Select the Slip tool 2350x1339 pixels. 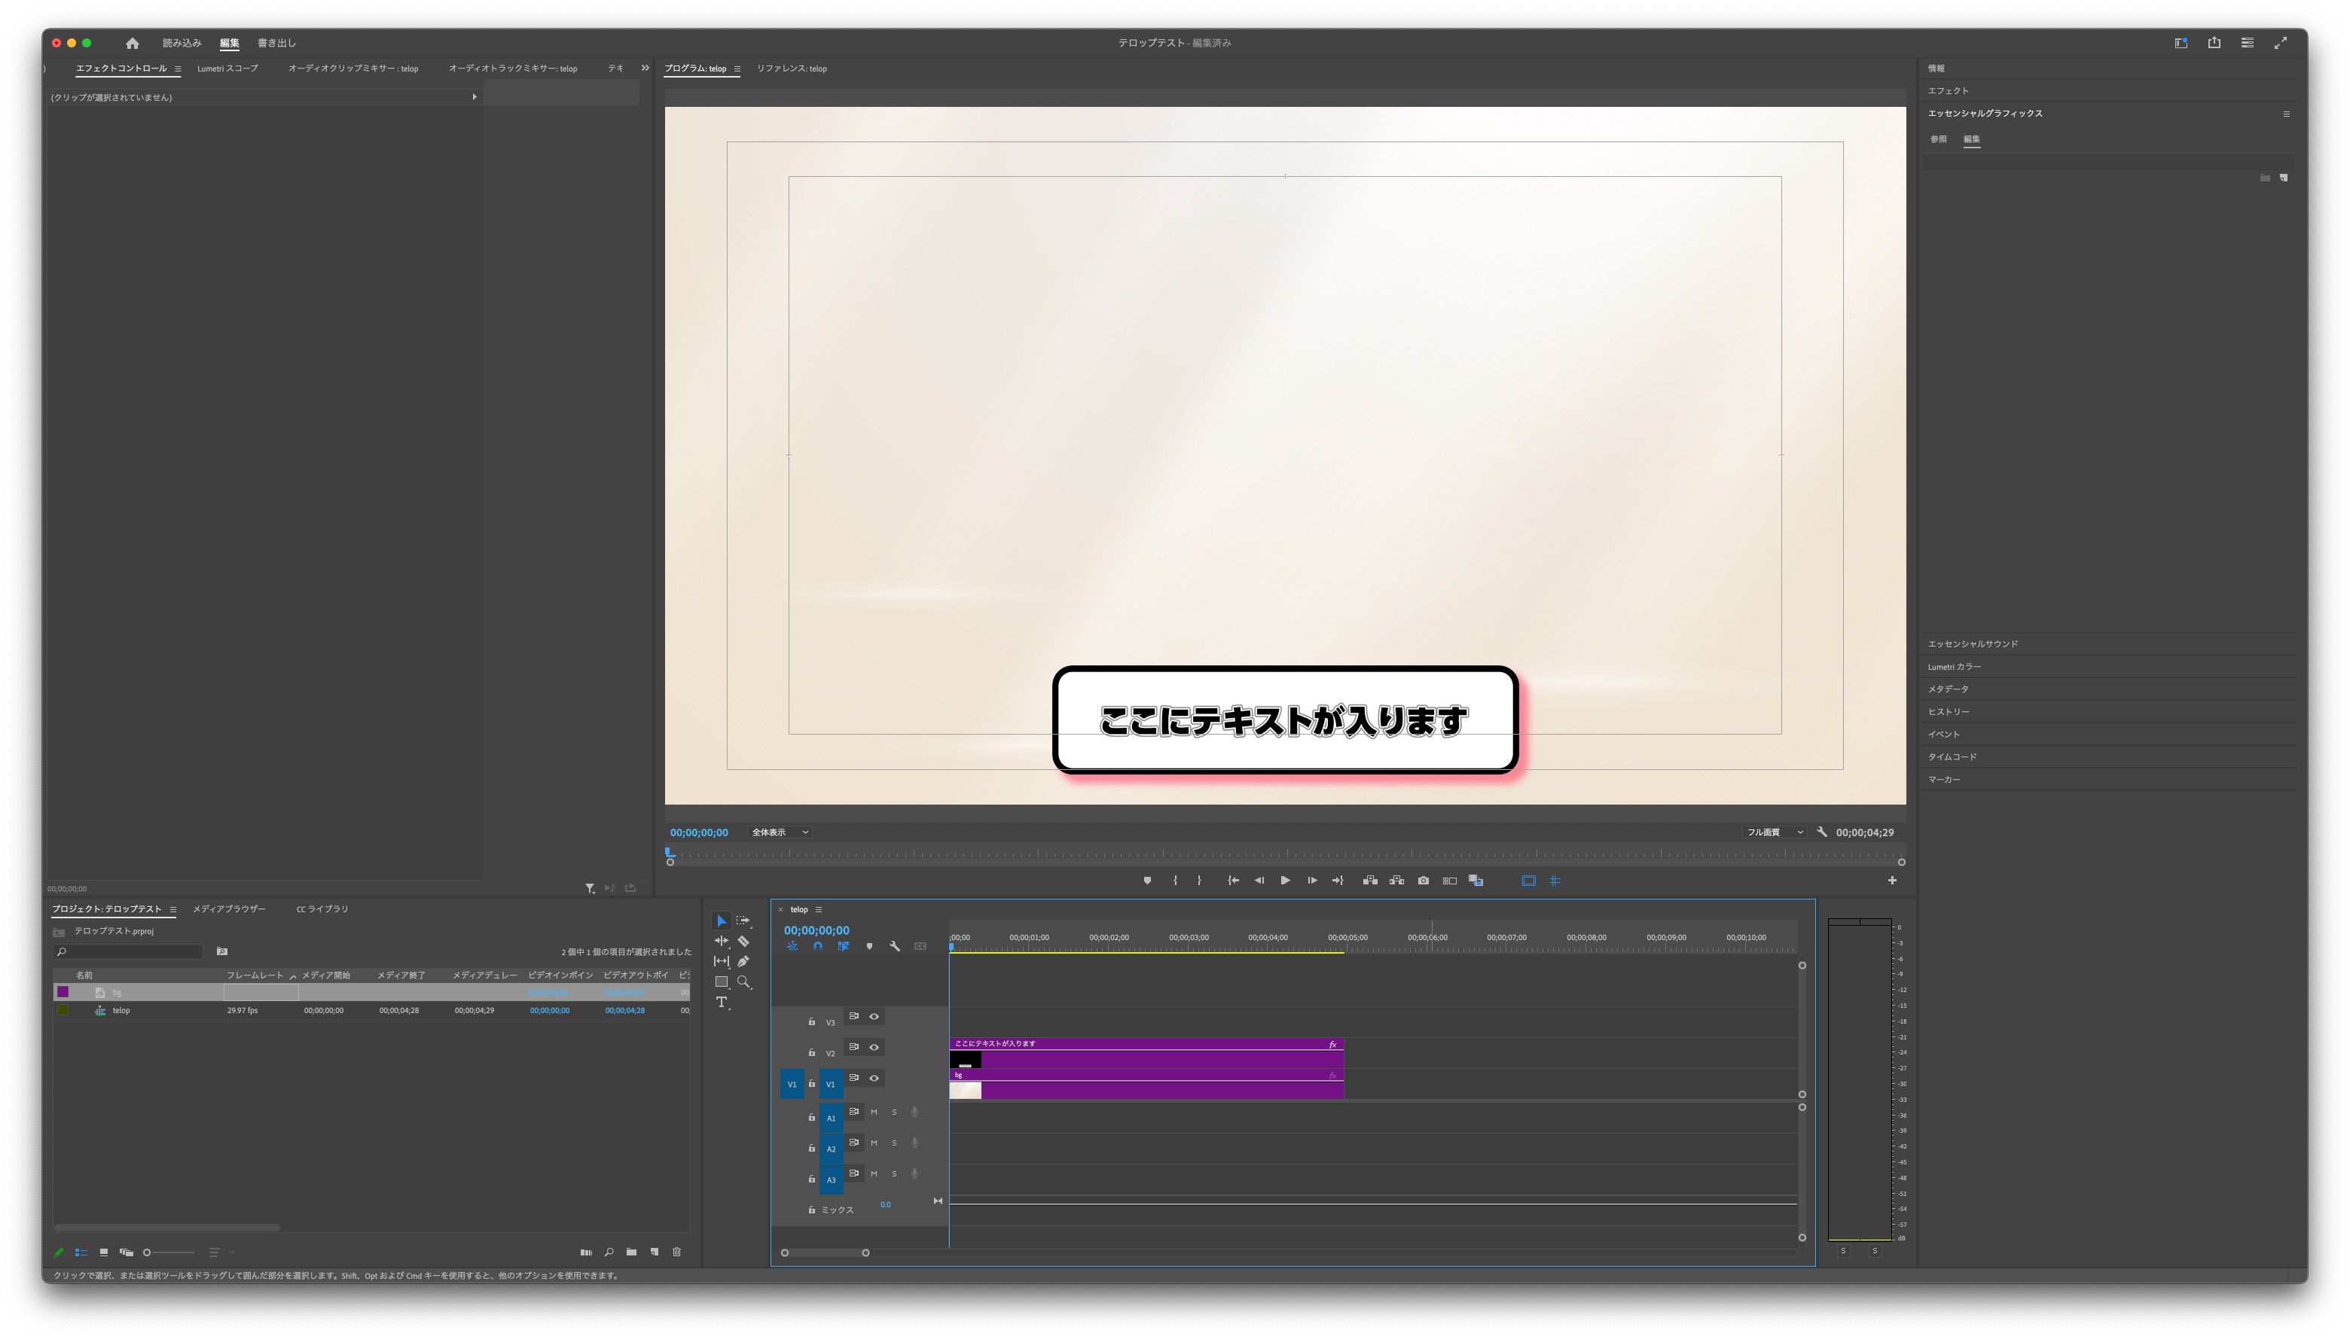coord(722,961)
